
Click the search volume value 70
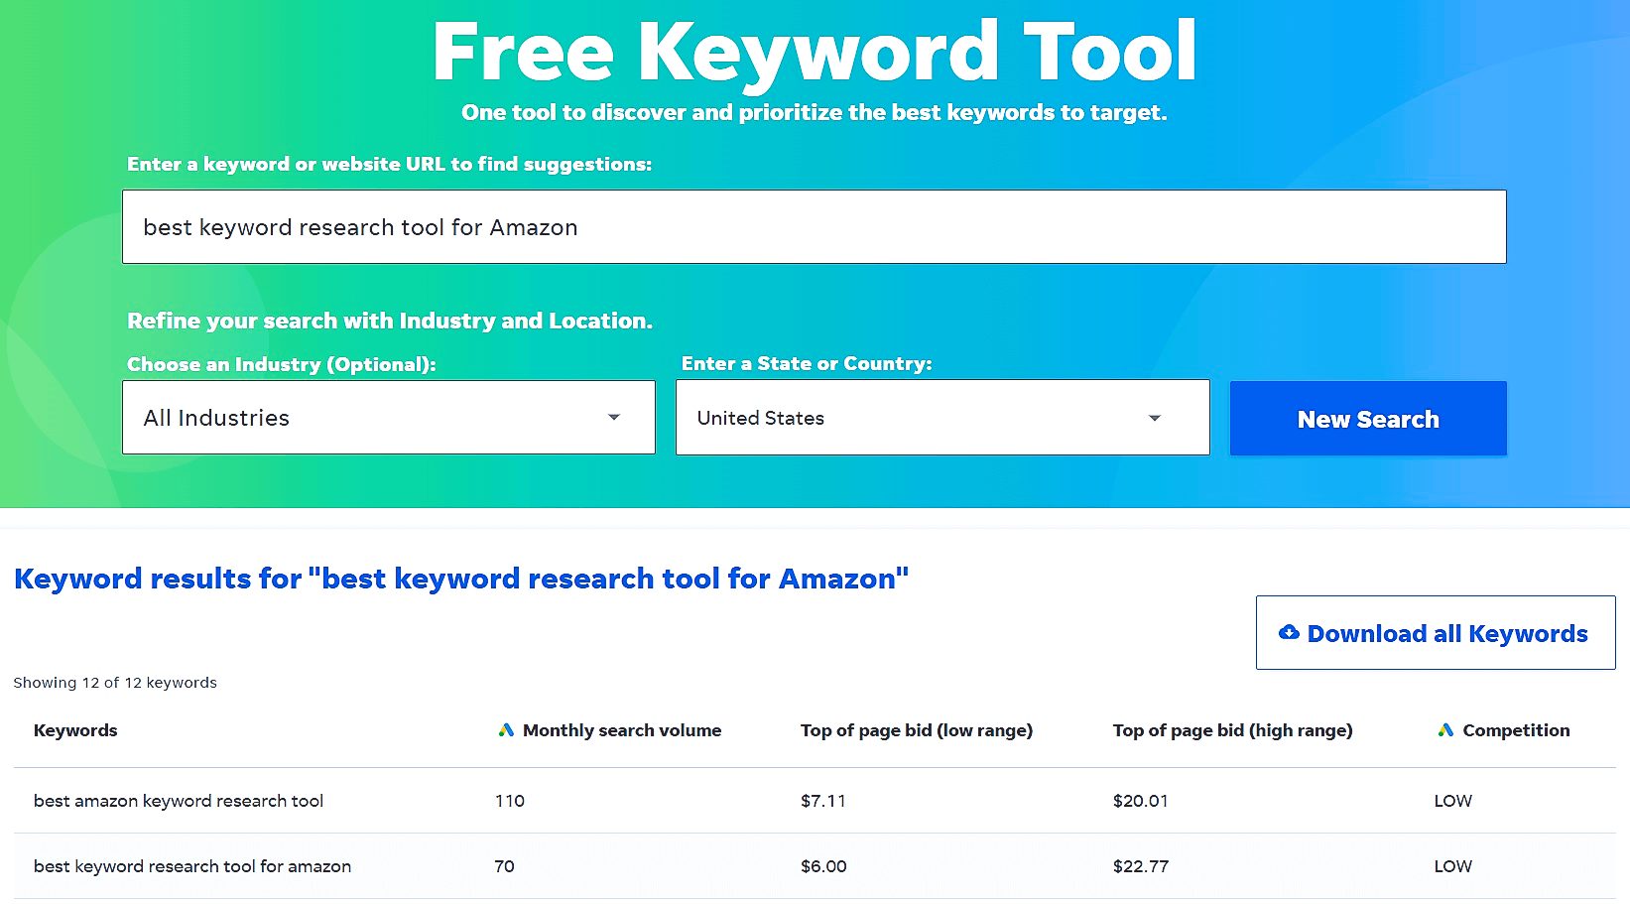coord(504,866)
